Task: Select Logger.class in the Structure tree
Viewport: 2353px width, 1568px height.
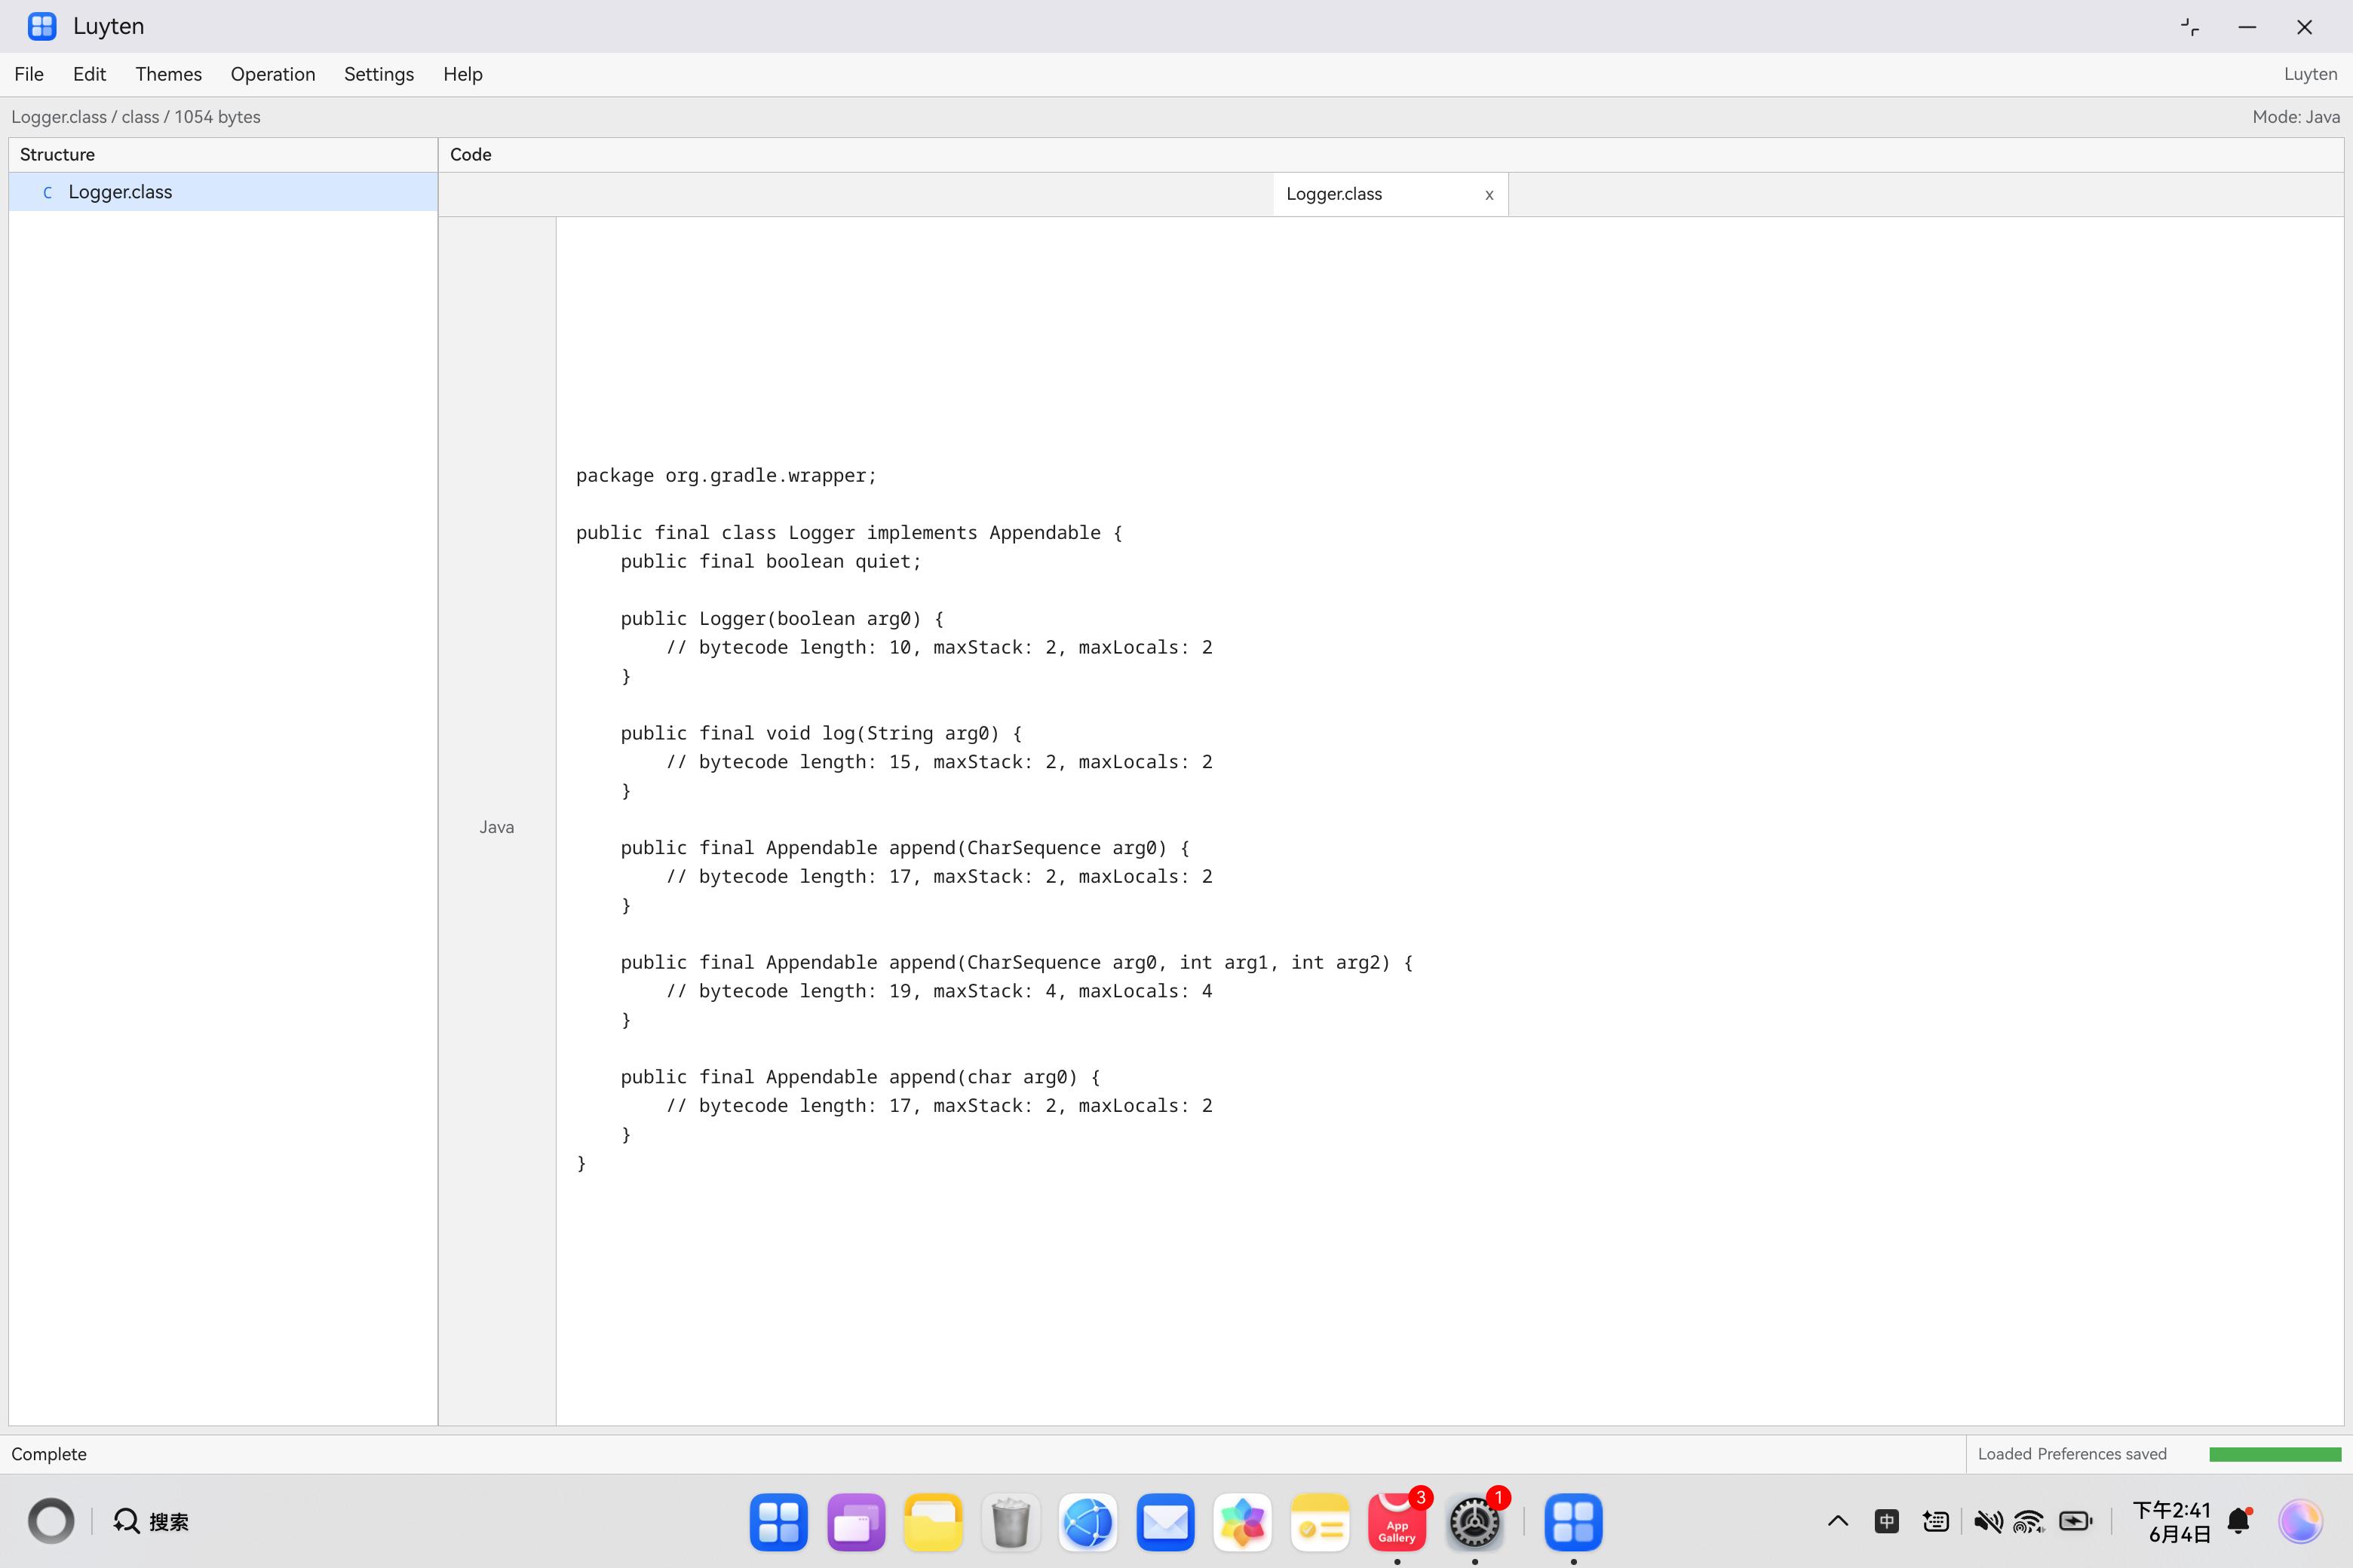Action: 222,192
